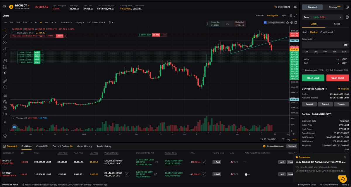This screenshot has height=187, width=351.
Task: Check Buy Long with TP/SL
Action: 303,70
